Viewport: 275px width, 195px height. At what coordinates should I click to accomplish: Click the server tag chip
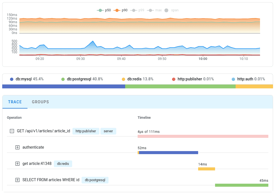coord(108,131)
